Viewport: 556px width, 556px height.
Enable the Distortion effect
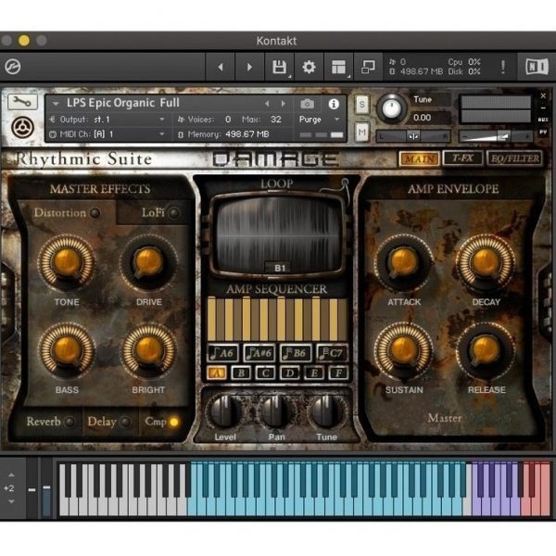click(x=95, y=213)
